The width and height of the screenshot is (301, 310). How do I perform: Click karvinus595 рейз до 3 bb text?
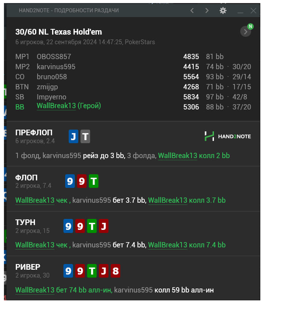click(84, 155)
